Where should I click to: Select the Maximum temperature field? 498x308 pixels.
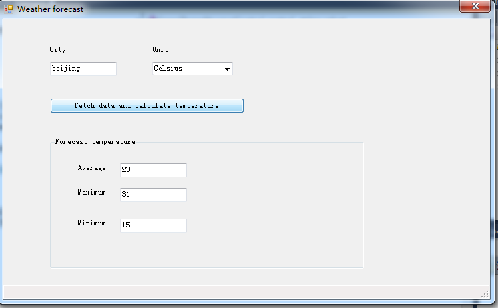pyautogui.click(x=154, y=195)
